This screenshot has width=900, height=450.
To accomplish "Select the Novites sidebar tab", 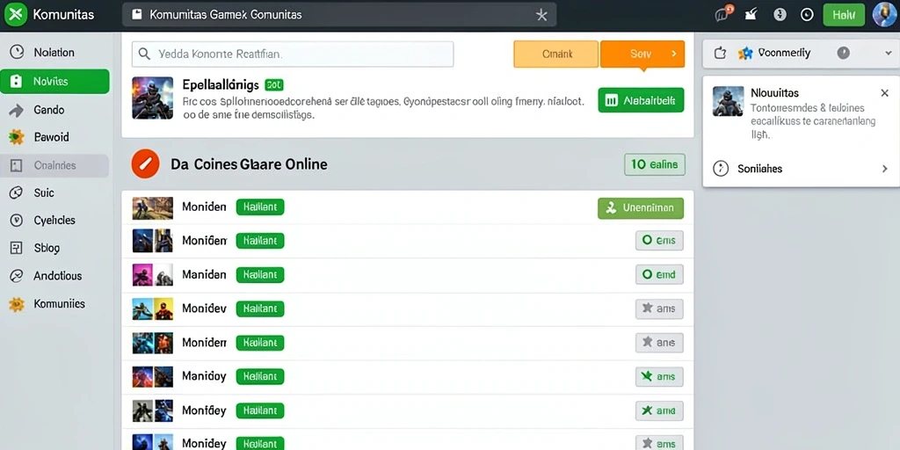I will pos(54,82).
